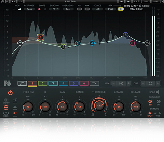The height and width of the screenshot is (142, 164).
Task: Select the high shelf filter shape
Action: (x=15, y=113)
